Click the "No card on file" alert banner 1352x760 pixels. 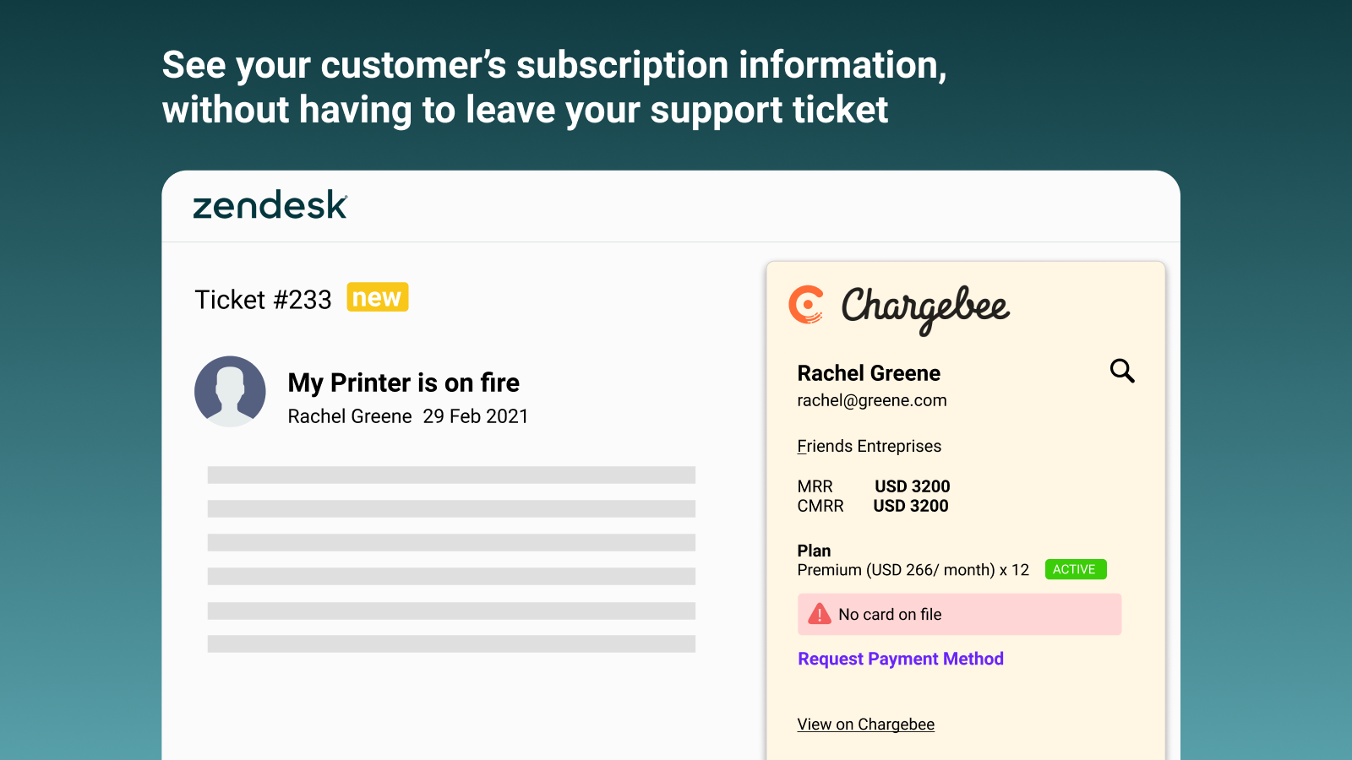click(x=959, y=614)
